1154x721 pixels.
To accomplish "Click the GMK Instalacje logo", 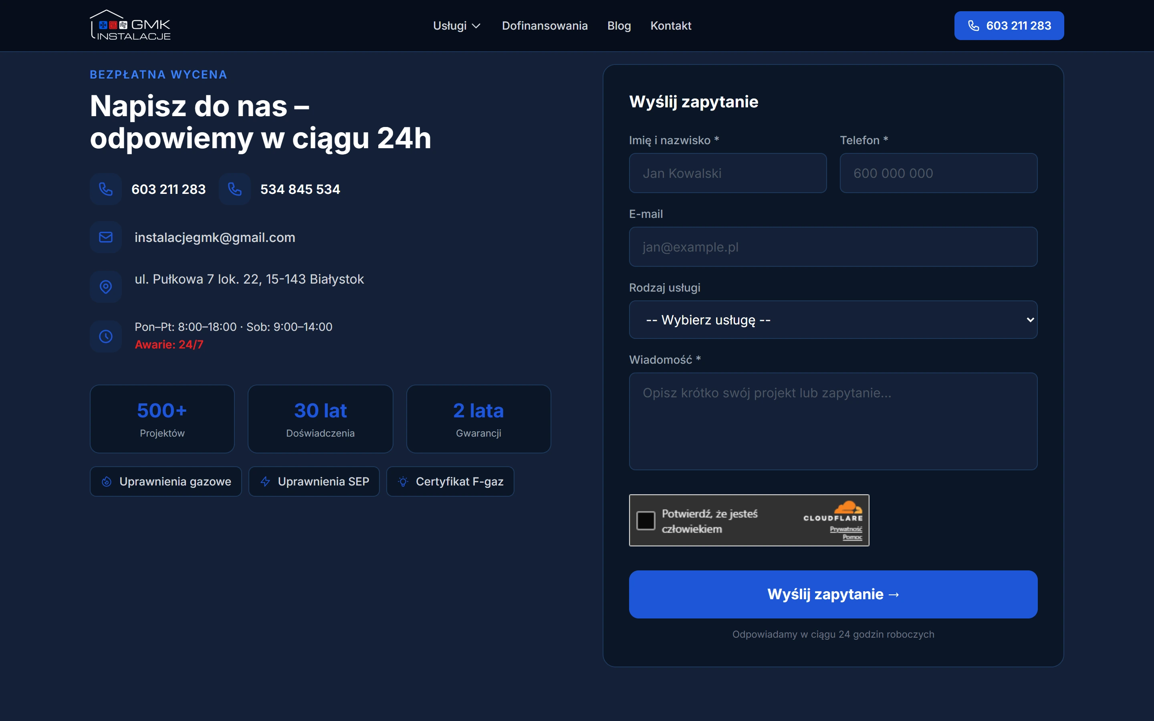I will [130, 25].
